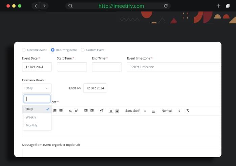Apply superscript formatting

pos(77,111)
